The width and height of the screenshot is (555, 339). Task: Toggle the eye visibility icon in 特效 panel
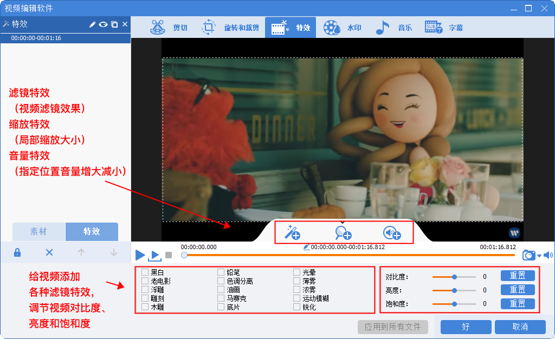click(x=103, y=24)
